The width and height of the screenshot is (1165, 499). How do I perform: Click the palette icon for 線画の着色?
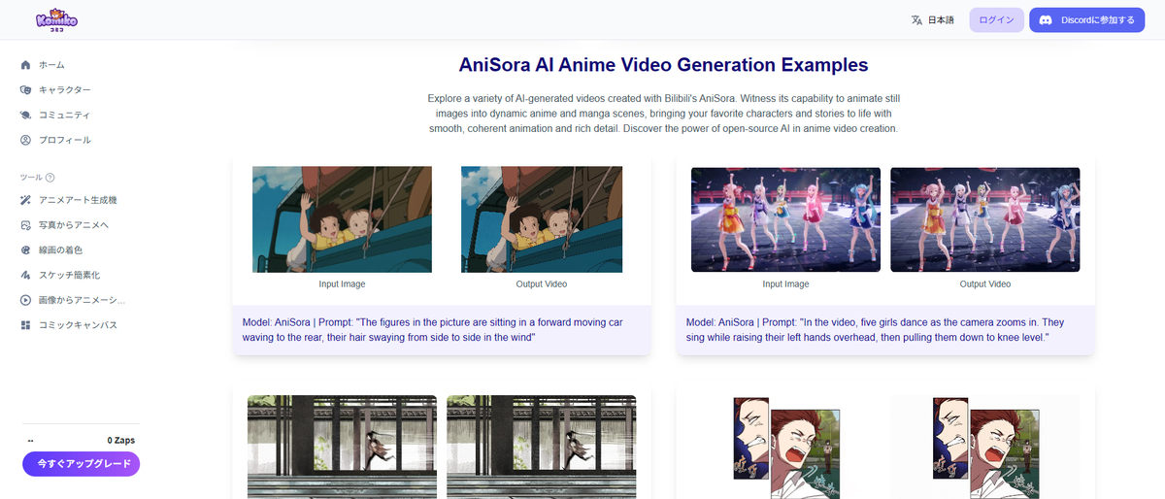[x=25, y=250]
